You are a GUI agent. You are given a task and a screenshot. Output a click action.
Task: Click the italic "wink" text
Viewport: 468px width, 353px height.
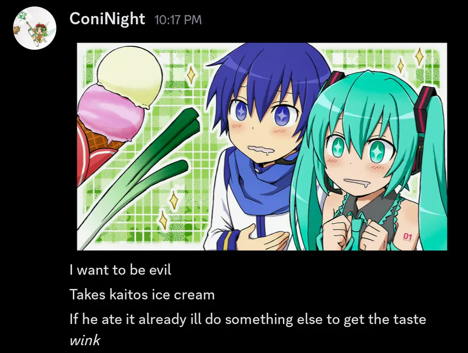coord(85,340)
